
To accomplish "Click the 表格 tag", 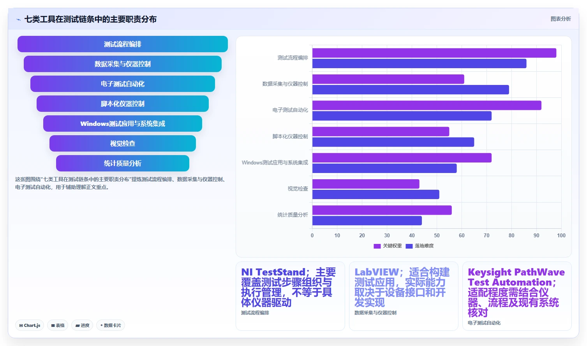I will click(x=58, y=325).
